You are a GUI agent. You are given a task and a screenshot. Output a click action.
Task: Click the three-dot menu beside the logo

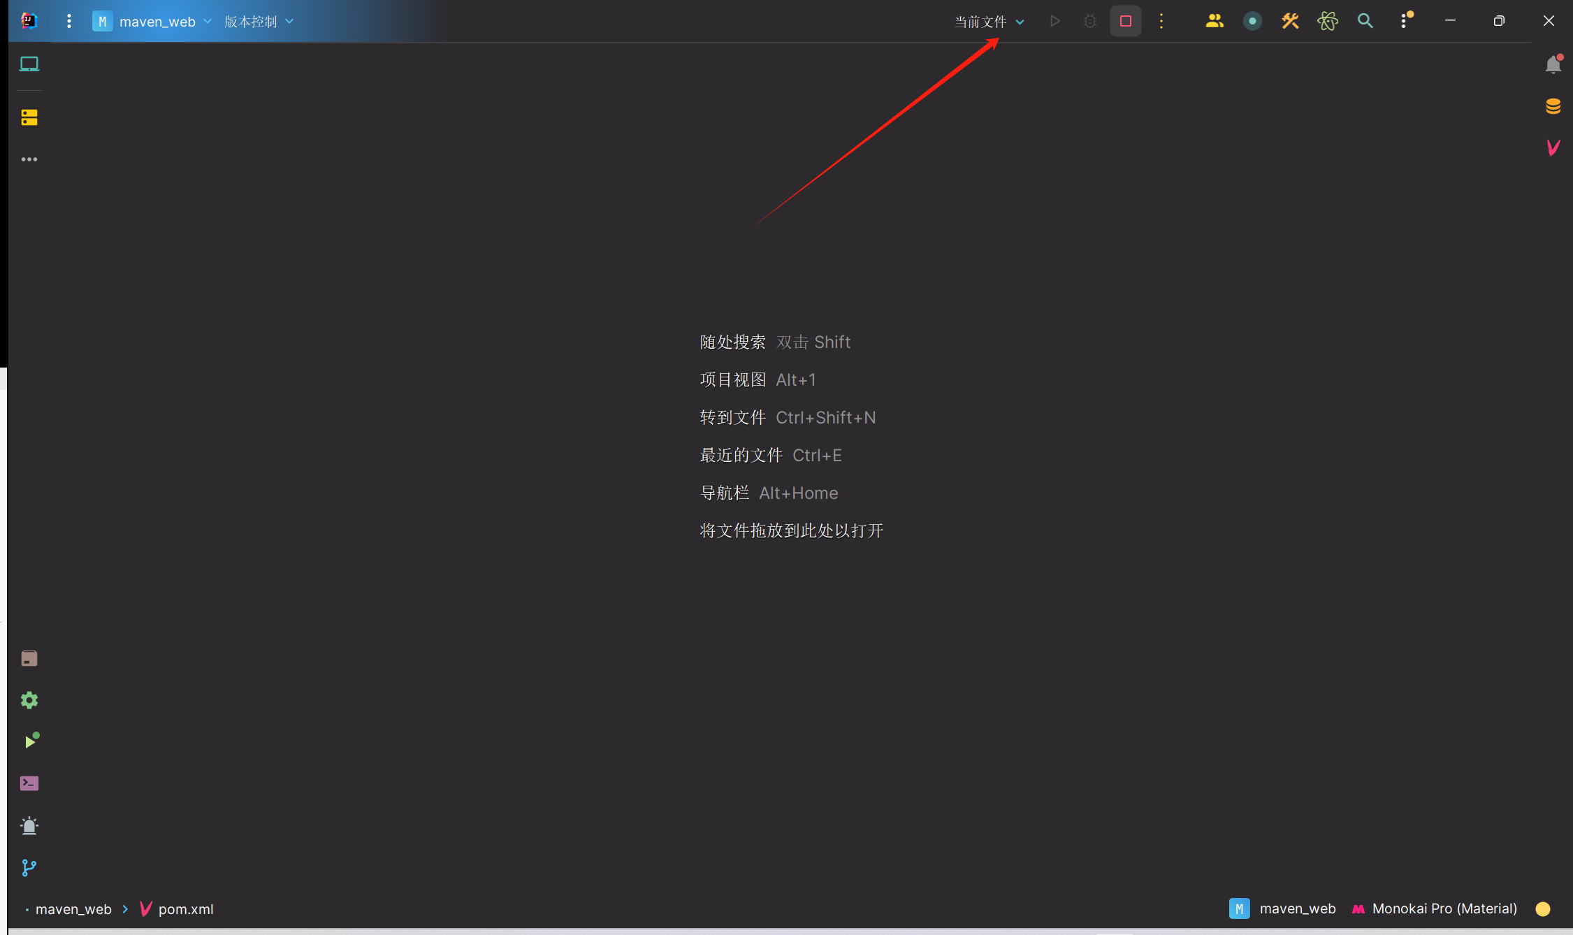click(68, 21)
